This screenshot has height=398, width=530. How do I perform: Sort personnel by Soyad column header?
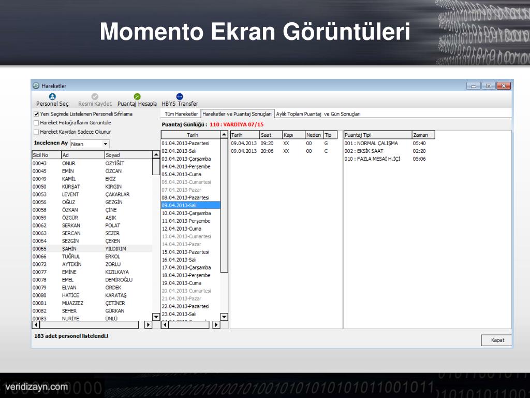(128, 155)
